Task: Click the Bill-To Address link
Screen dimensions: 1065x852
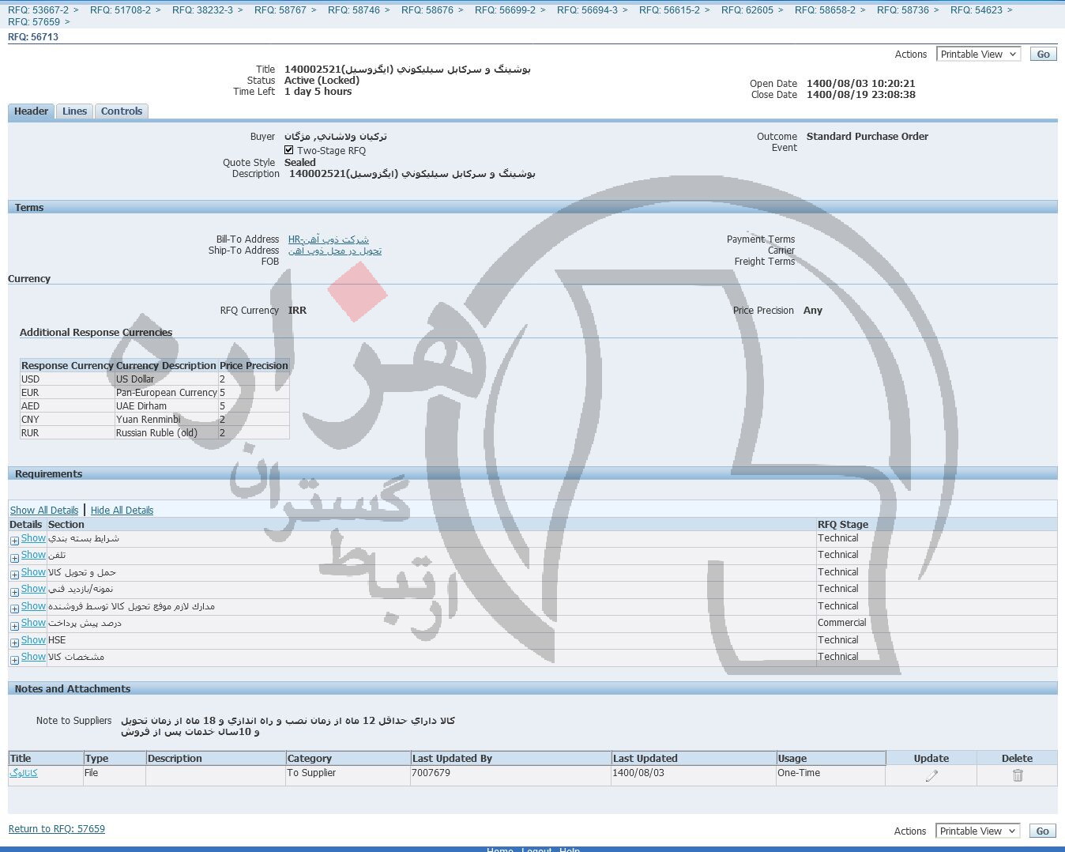Action: coord(328,239)
